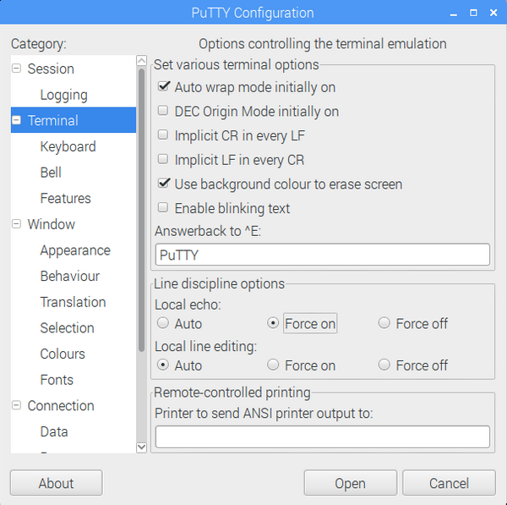Select the Window category label

pyautogui.click(x=51, y=224)
